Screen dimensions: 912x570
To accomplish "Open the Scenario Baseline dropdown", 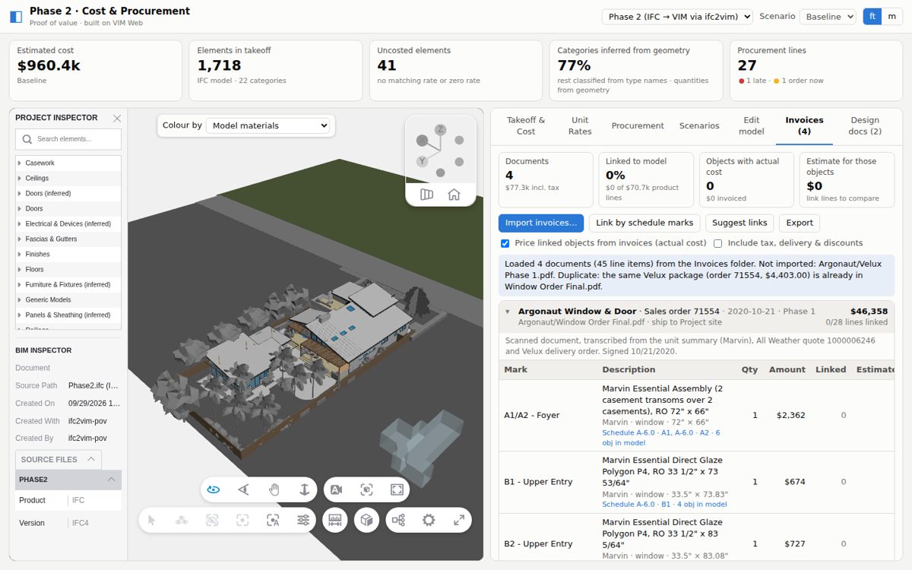I will 828,17.
